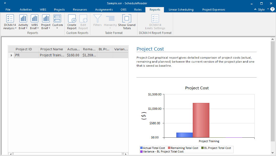Open the Quick Access toolbar dropdown
This screenshot has height=156, width=276.
coord(5,3)
